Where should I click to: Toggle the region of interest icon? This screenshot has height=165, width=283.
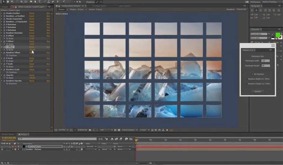point(115,130)
